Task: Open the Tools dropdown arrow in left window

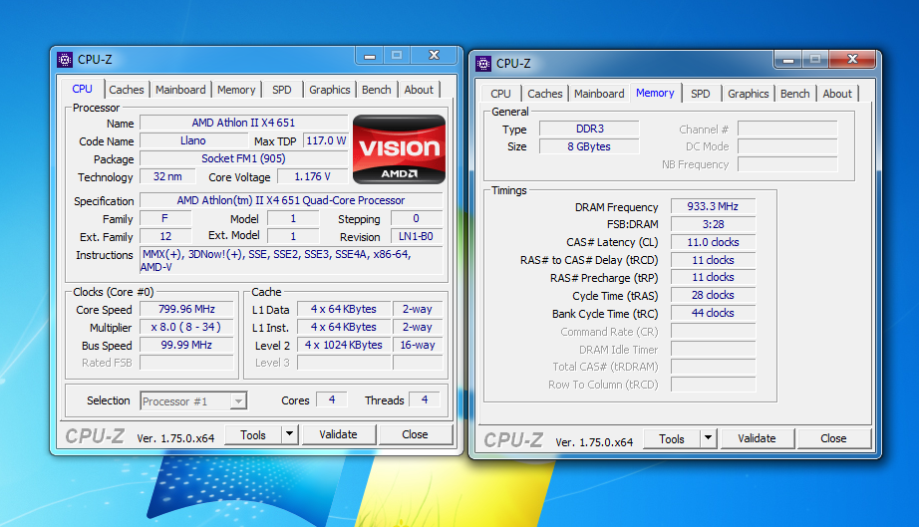Action: click(x=289, y=434)
